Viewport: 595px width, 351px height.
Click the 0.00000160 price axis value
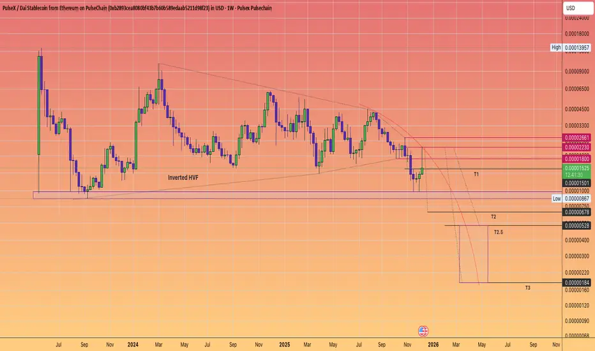coord(576,290)
